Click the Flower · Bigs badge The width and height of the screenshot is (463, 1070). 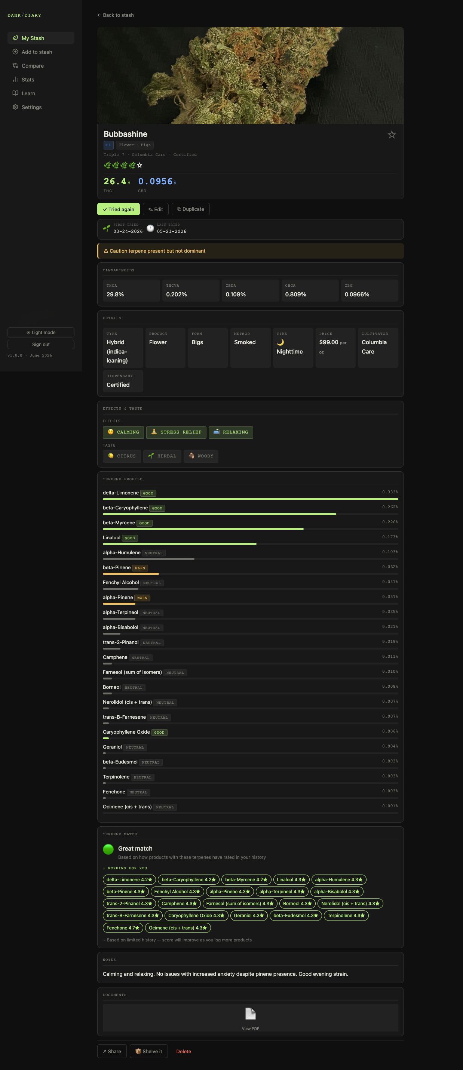point(135,145)
